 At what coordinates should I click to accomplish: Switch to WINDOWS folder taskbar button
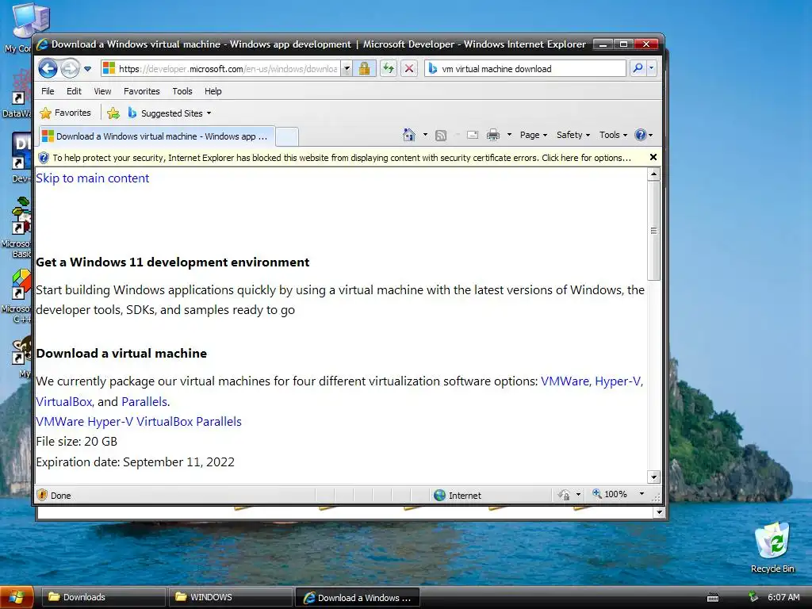pyautogui.click(x=231, y=597)
